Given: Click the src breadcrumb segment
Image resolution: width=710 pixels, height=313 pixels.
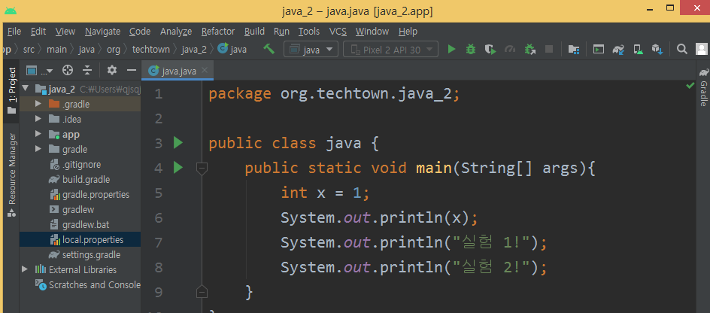Looking at the screenshot, I should click(x=29, y=49).
